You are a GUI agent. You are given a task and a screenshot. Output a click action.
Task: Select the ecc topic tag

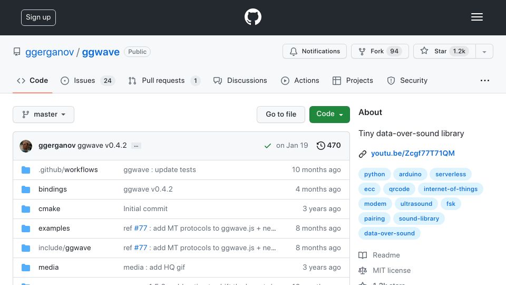click(x=369, y=189)
